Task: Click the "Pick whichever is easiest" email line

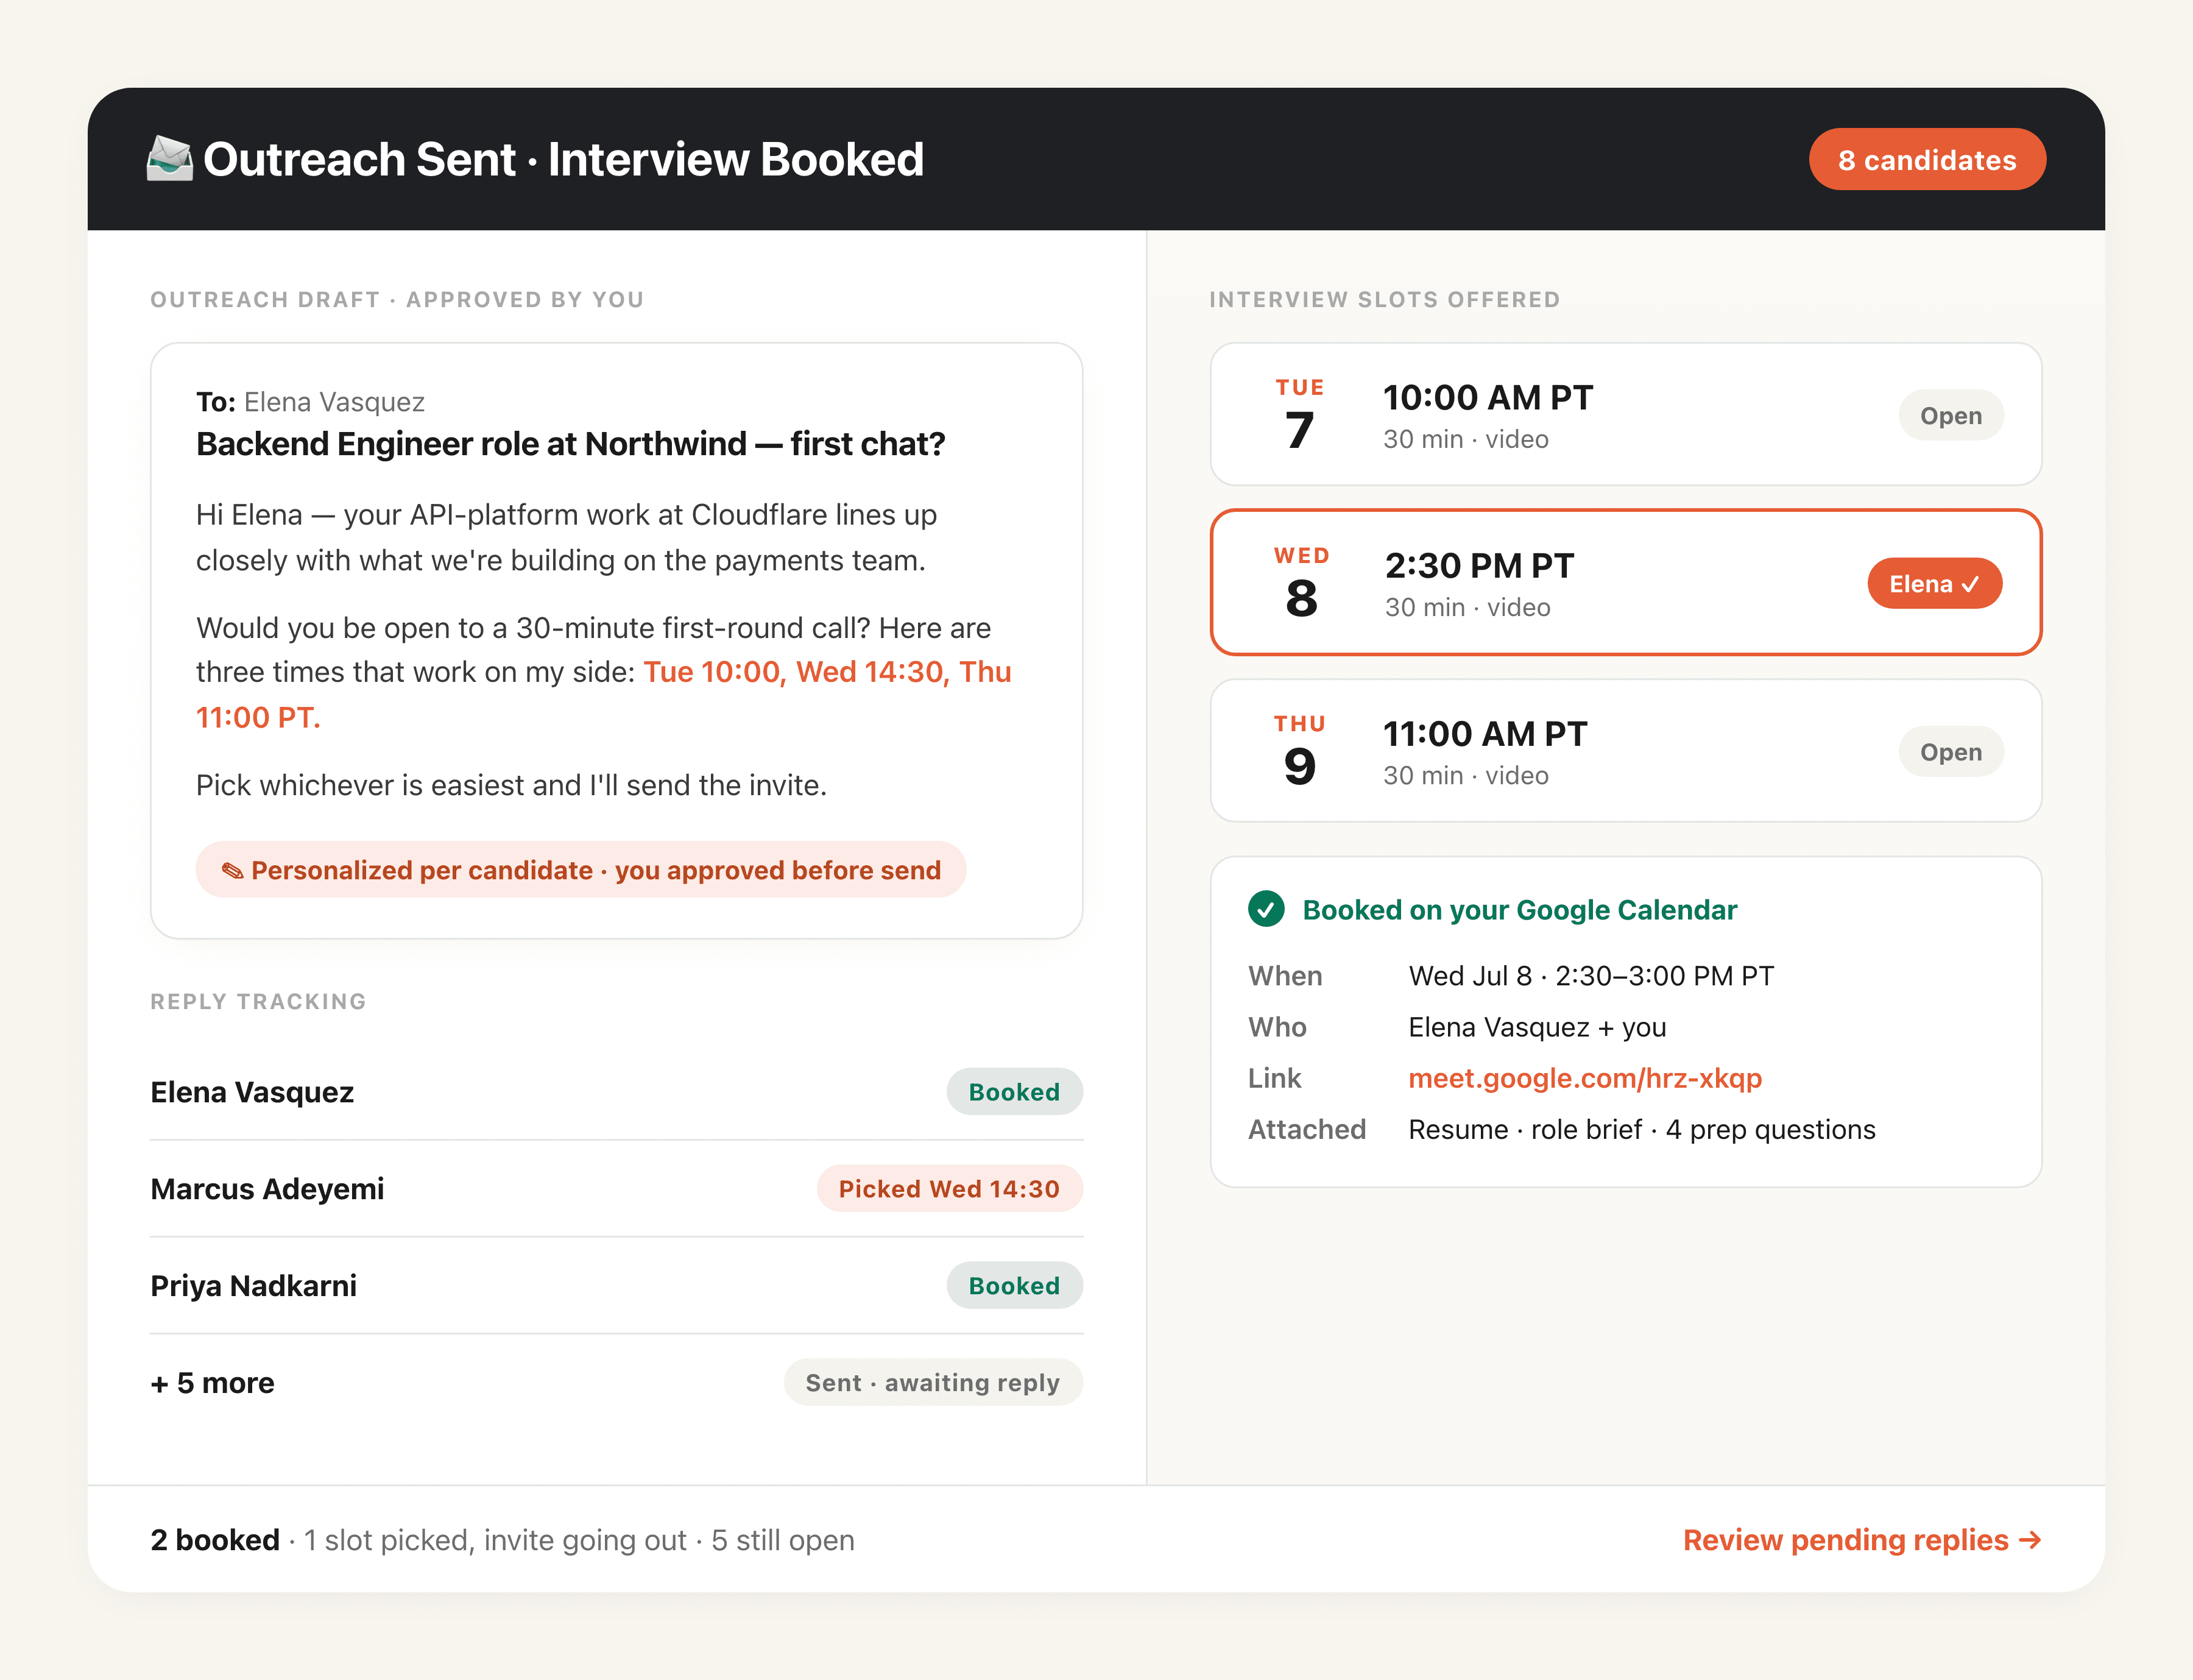Action: point(510,786)
